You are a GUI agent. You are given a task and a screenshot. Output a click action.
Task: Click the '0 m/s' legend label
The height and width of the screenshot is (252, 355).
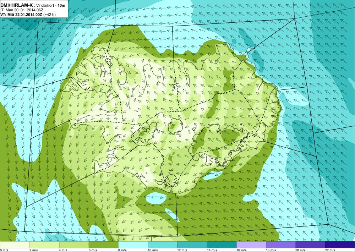click(4, 250)
